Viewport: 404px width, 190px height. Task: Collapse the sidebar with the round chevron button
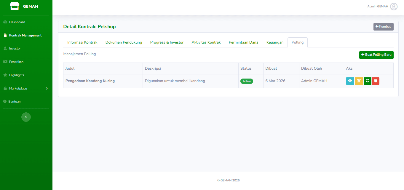point(26,117)
